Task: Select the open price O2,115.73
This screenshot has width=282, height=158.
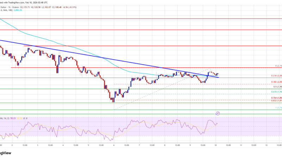Action: pos(25,7)
